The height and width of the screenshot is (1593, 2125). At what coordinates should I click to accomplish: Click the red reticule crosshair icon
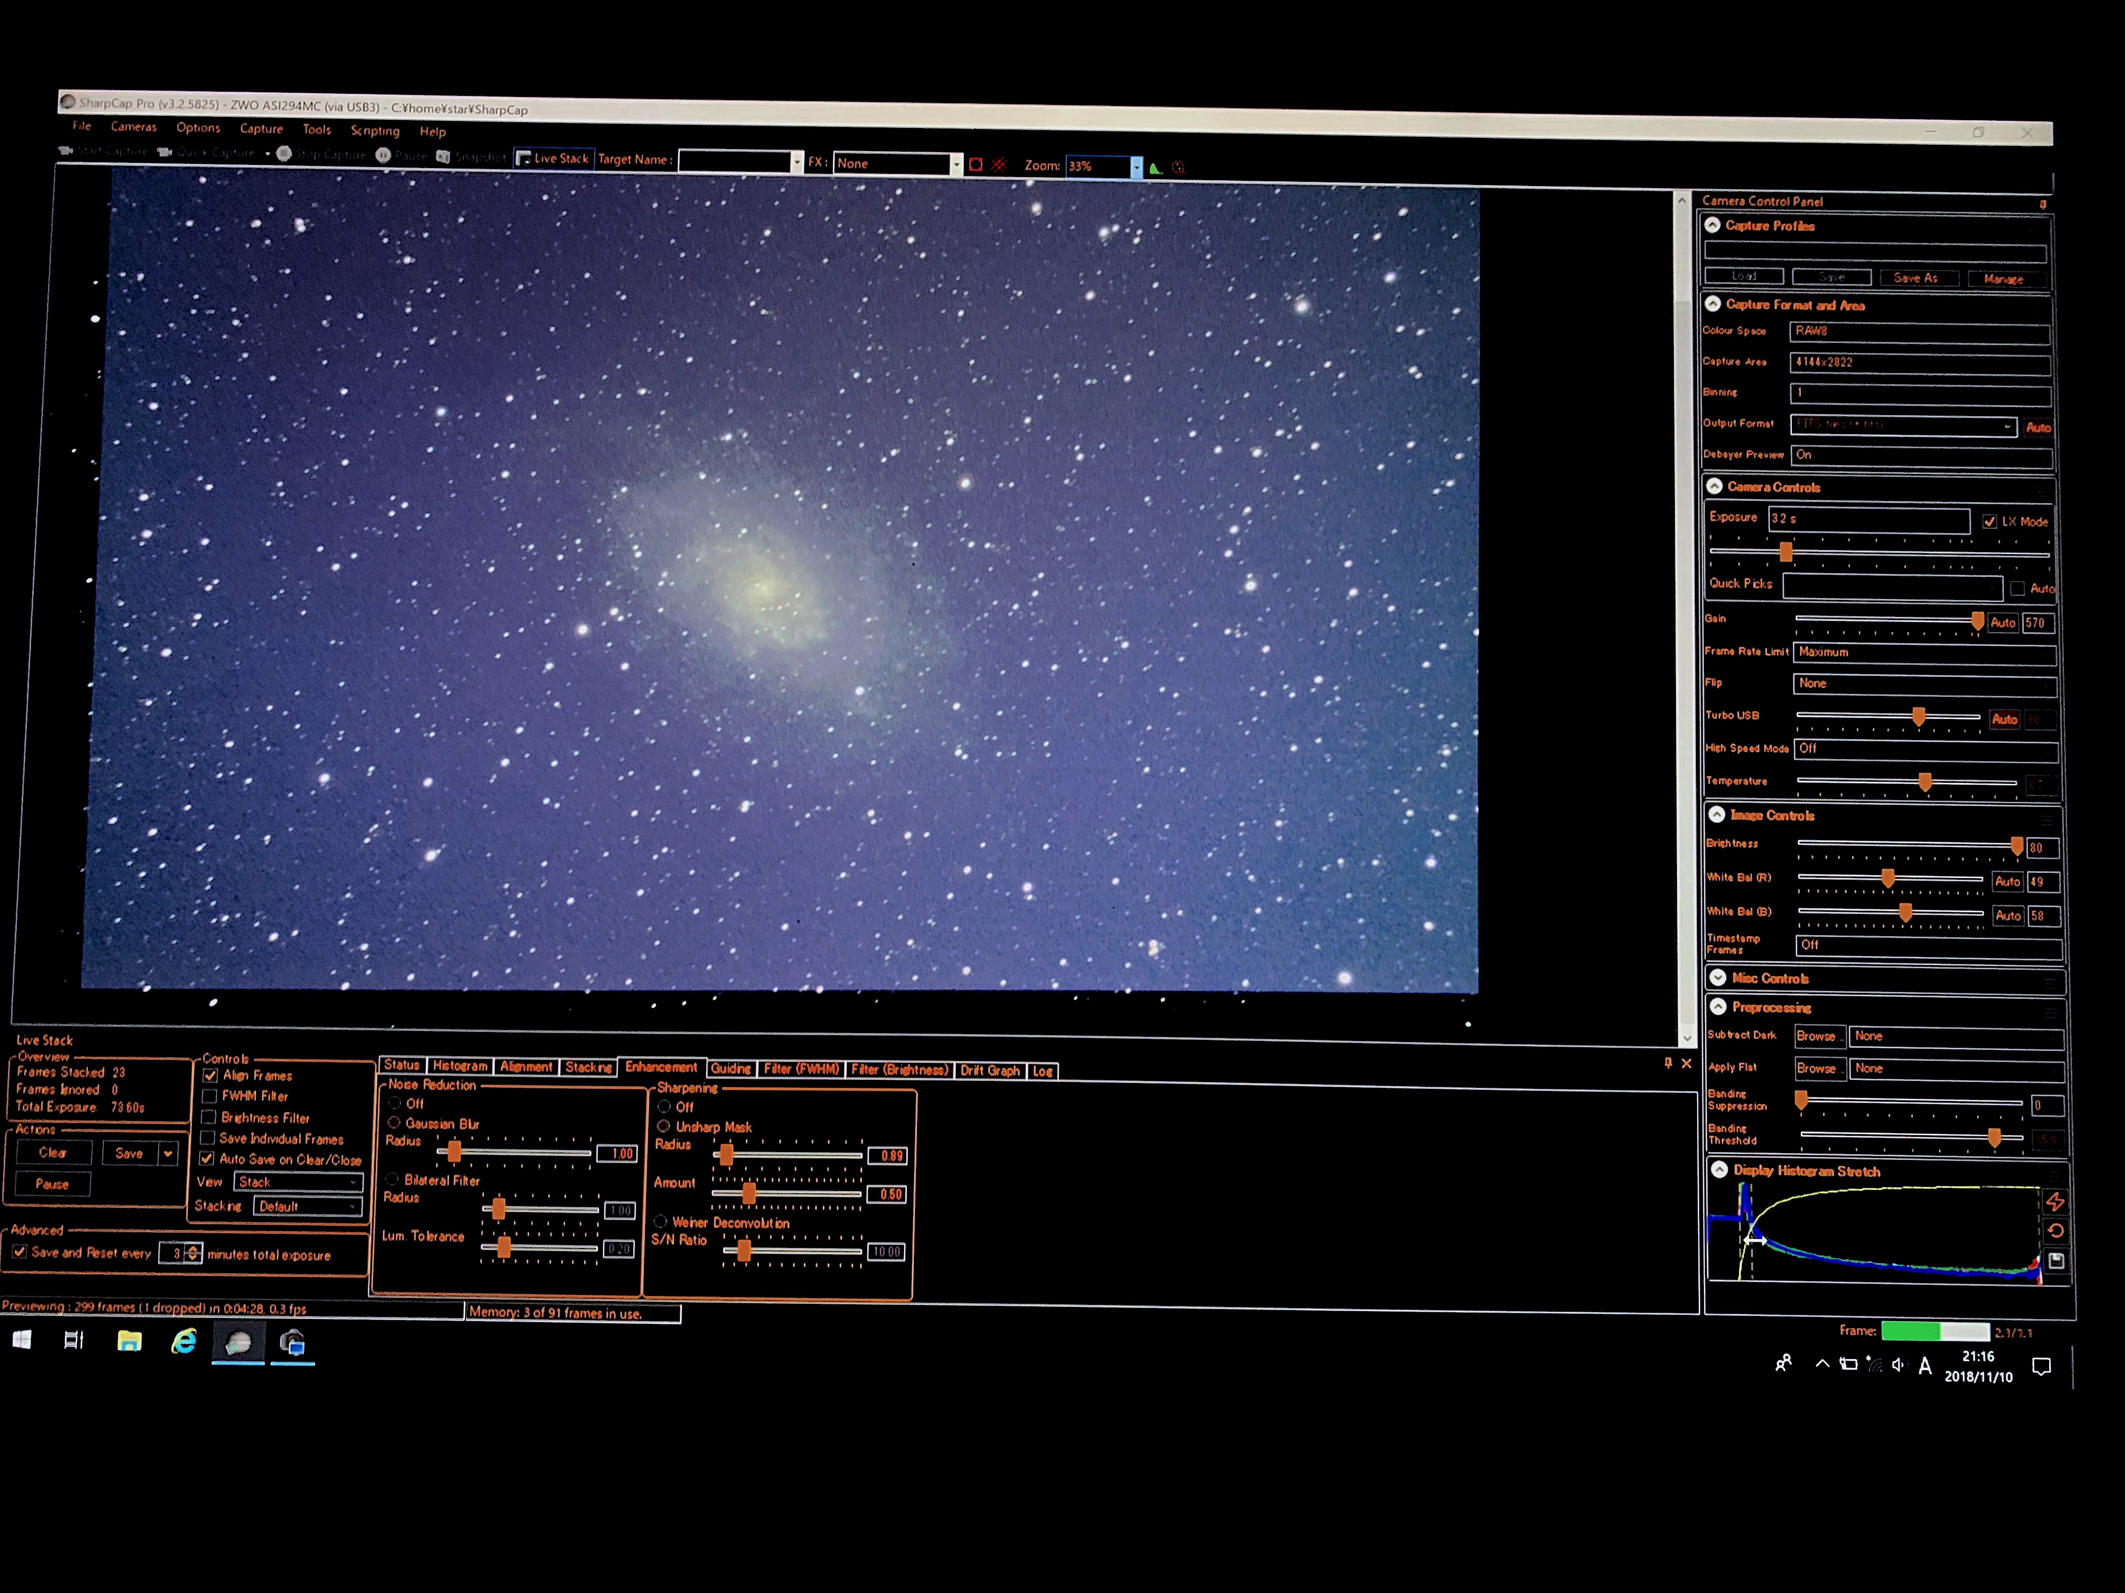coord(999,164)
